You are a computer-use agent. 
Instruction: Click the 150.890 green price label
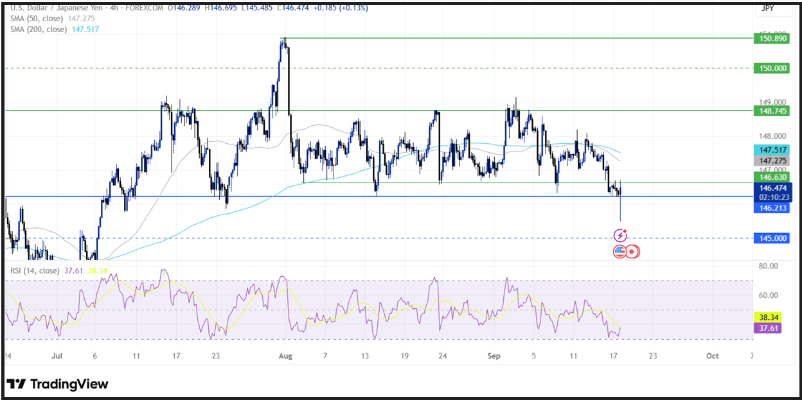[771, 39]
